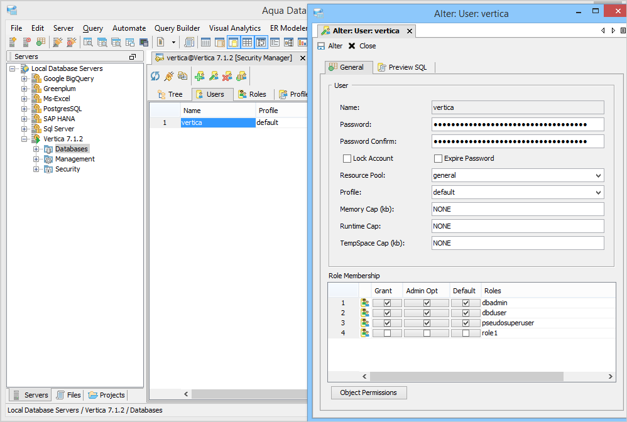Collapse the Local Database Servers node

click(13, 68)
